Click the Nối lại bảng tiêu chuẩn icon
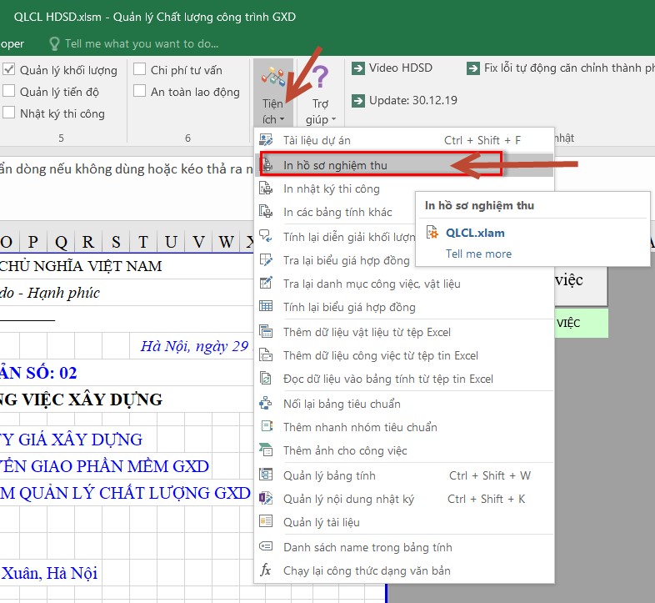 (267, 404)
